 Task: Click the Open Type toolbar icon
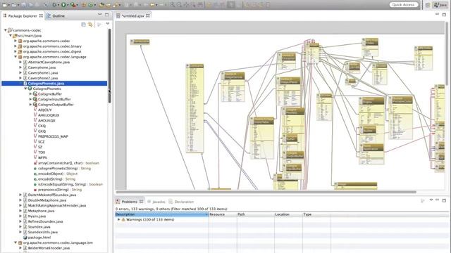click(101, 5)
